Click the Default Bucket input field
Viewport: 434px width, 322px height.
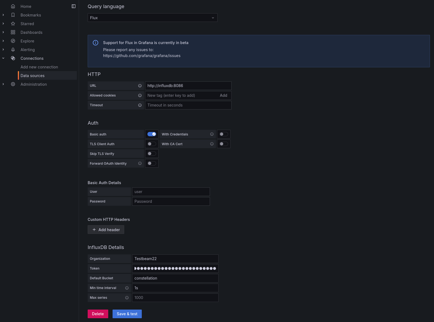click(x=175, y=278)
